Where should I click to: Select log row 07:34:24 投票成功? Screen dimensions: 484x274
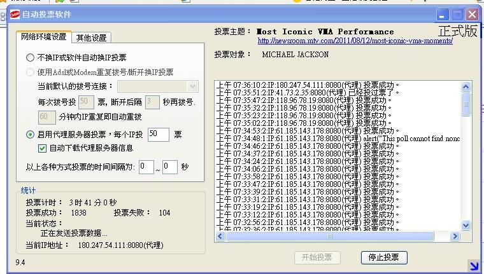click(x=308, y=161)
